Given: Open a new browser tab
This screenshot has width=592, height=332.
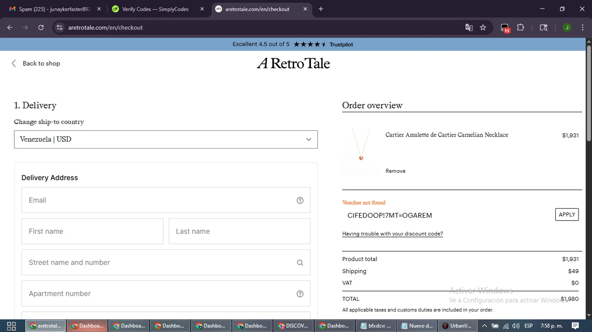Looking at the screenshot, I should (x=321, y=9).
